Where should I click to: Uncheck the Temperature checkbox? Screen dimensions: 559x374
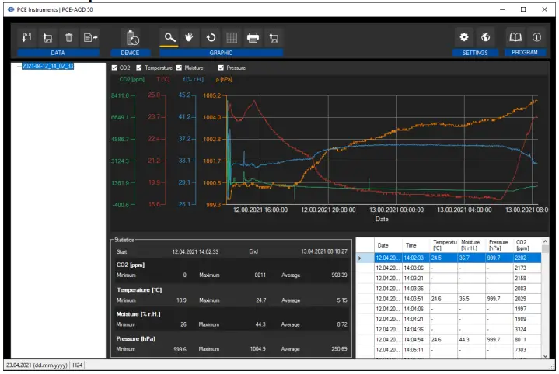(x=139, y=68)
